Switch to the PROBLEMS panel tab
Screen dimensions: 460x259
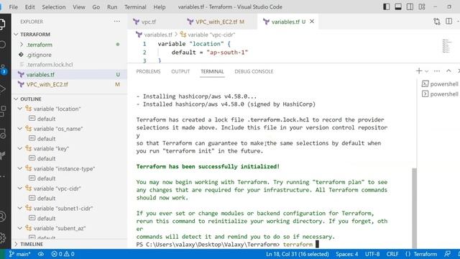pyautogui.click(x=149, y=71)
